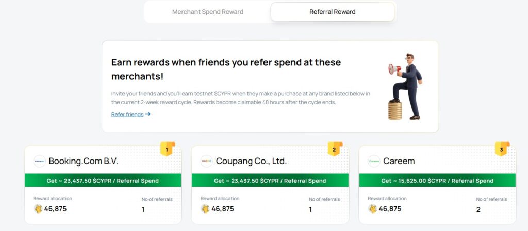This screenshot has width=528, height=231.
Task: Click the coin icon in Booking.com reward allocation
Action: tap(38, 209)
